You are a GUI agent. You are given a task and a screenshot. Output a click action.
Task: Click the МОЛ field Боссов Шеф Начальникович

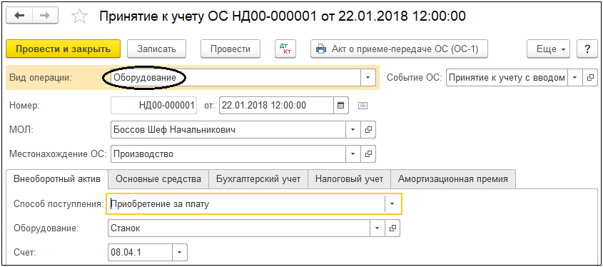228,130
